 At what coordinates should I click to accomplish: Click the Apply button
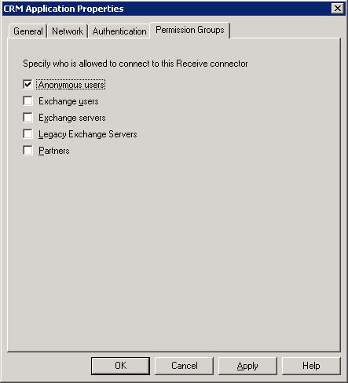click(x=247, y=366)
